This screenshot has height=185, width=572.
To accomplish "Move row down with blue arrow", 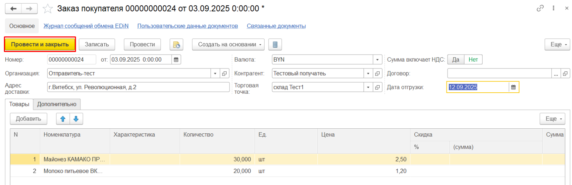I will 76,119.
